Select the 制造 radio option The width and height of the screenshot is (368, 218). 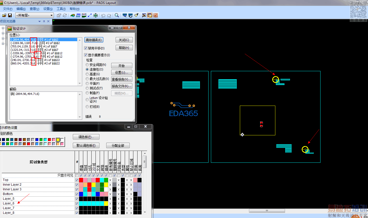(x=87, y=93)
